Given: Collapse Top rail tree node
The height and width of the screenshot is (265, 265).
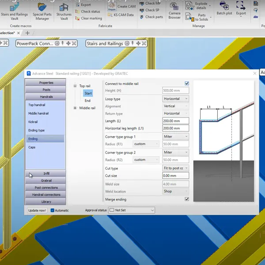Looking at the screenshot, I should [75, 86].
